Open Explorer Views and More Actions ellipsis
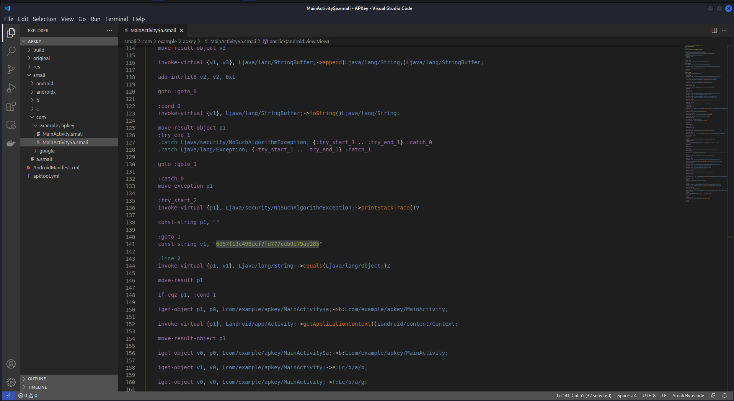 tap(109, 31)
